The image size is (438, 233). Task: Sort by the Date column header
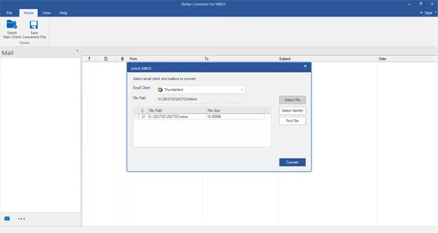point(407,59)
